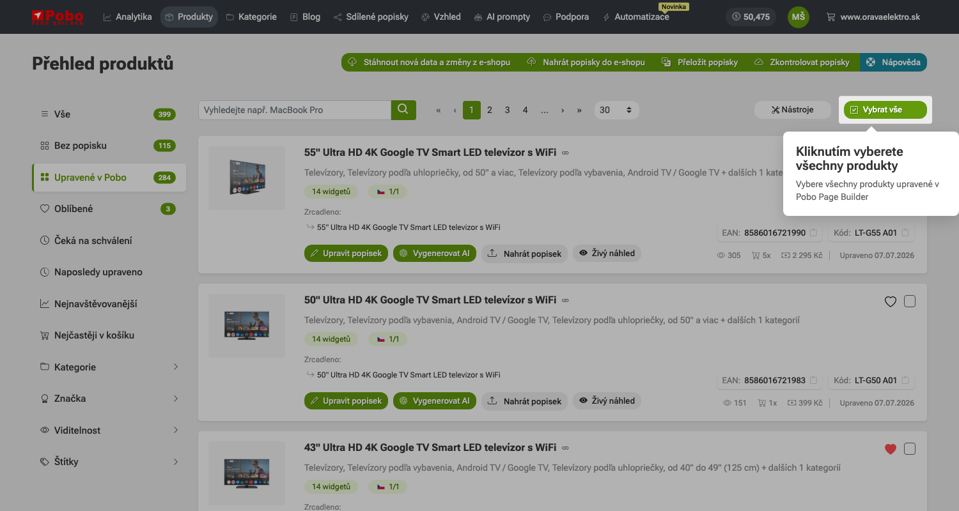
Task: Click Vygenerovat AI for 55" TV
Action: 435,254
